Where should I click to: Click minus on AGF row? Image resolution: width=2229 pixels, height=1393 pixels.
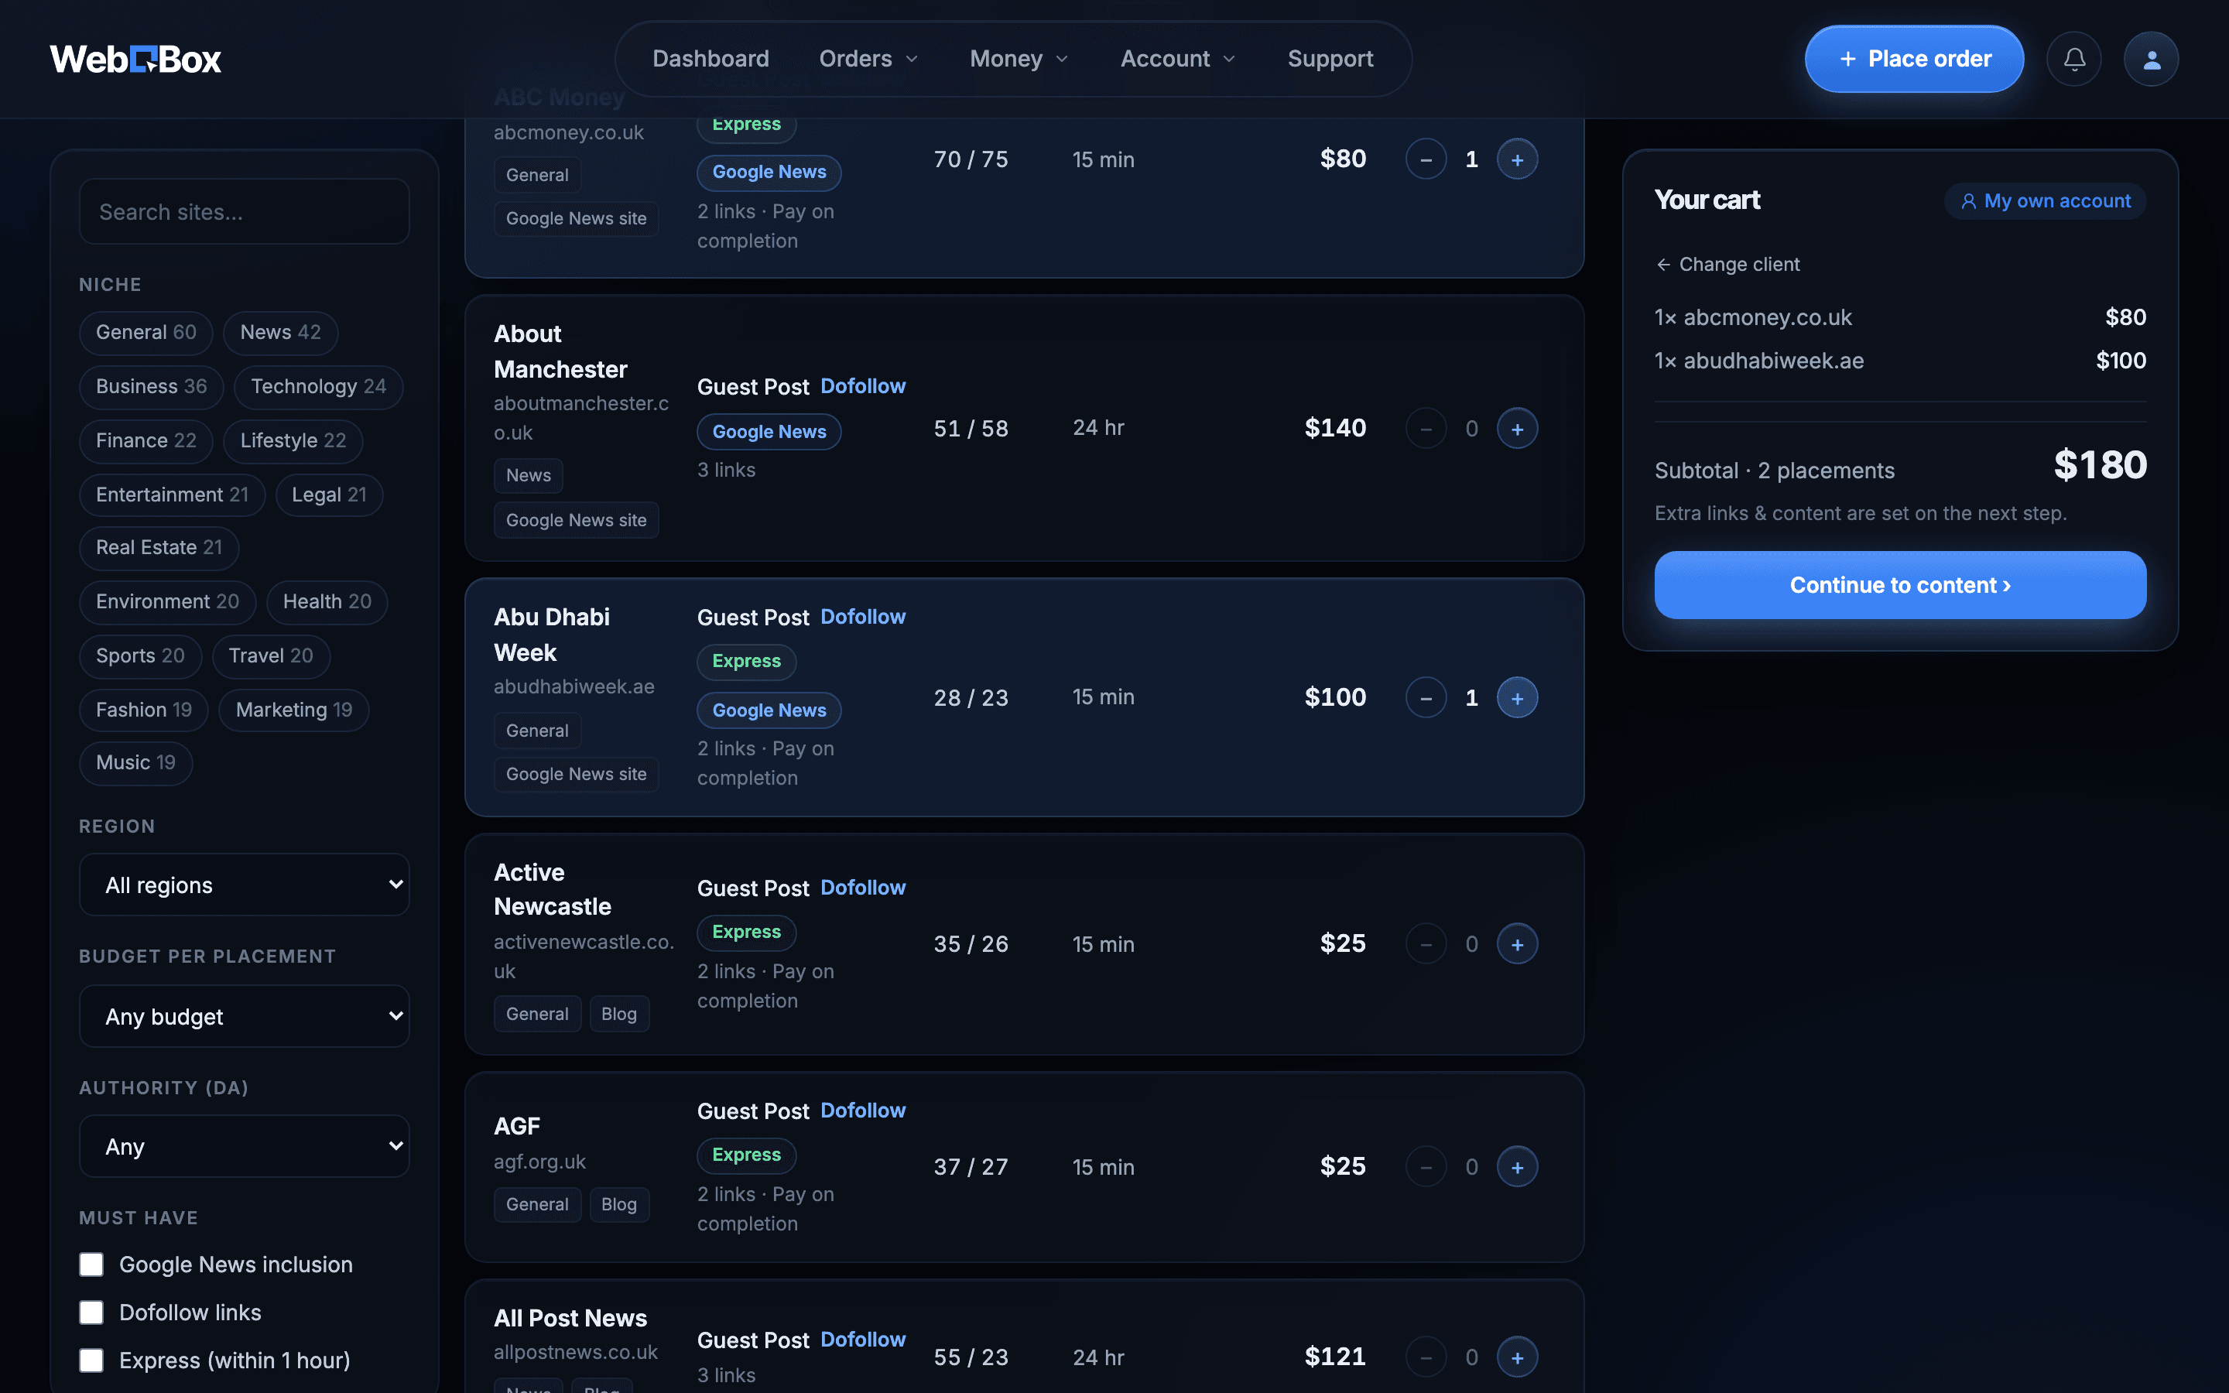click(1426, 1166)
